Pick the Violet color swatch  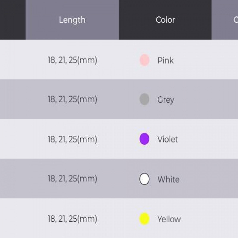click(144, 139)
